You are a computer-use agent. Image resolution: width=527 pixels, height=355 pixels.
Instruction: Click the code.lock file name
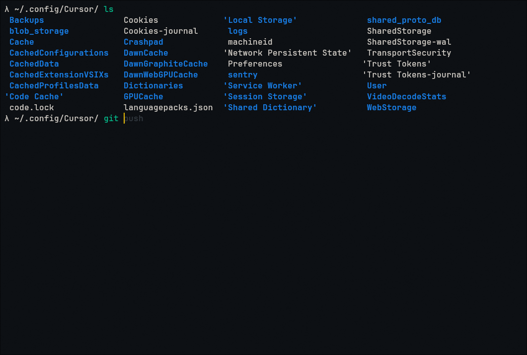[x=32, y=107]
